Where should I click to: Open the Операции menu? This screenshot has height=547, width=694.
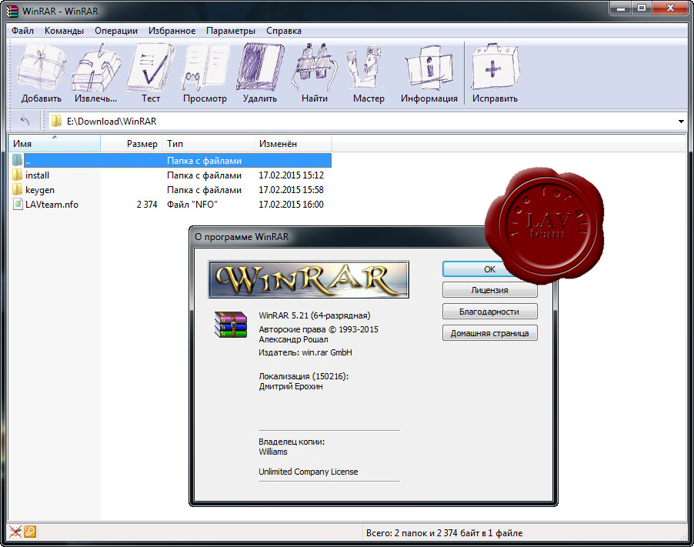[116, 31]
